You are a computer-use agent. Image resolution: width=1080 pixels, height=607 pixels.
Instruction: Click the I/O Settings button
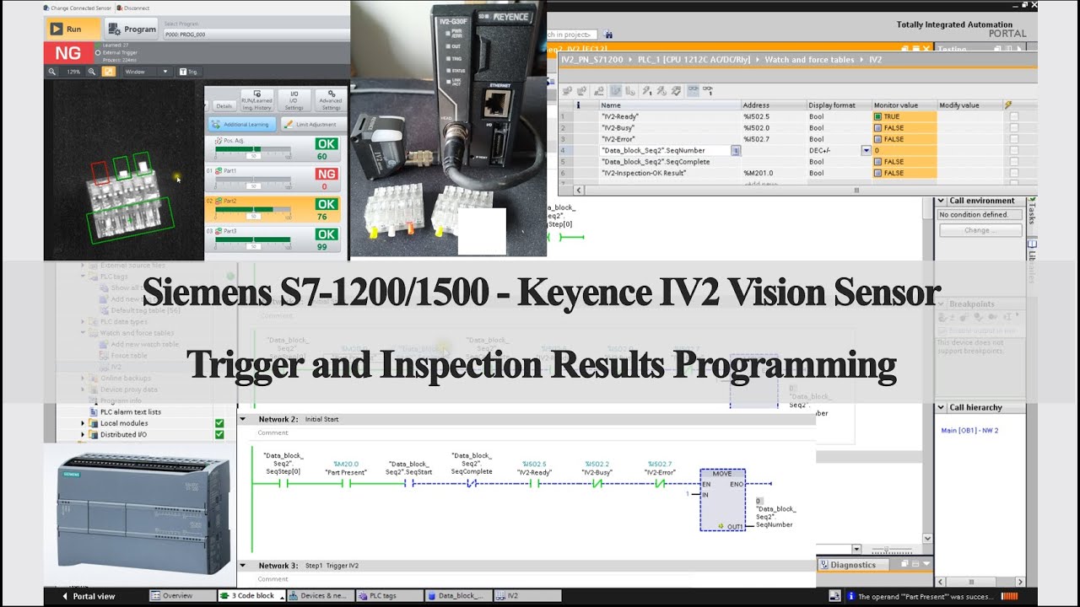point(294,100)
